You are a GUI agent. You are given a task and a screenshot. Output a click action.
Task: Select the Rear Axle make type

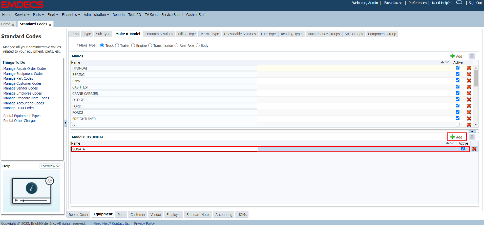pyautogui.click(x=176, y=46)
